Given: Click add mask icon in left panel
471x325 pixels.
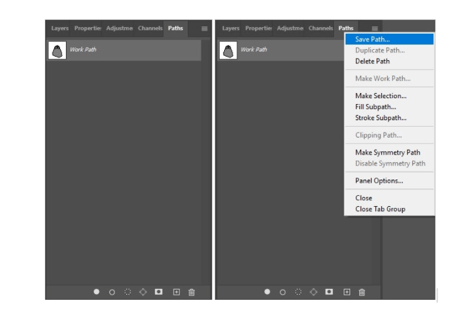Looking at the screenshot, I should (158, 292).
